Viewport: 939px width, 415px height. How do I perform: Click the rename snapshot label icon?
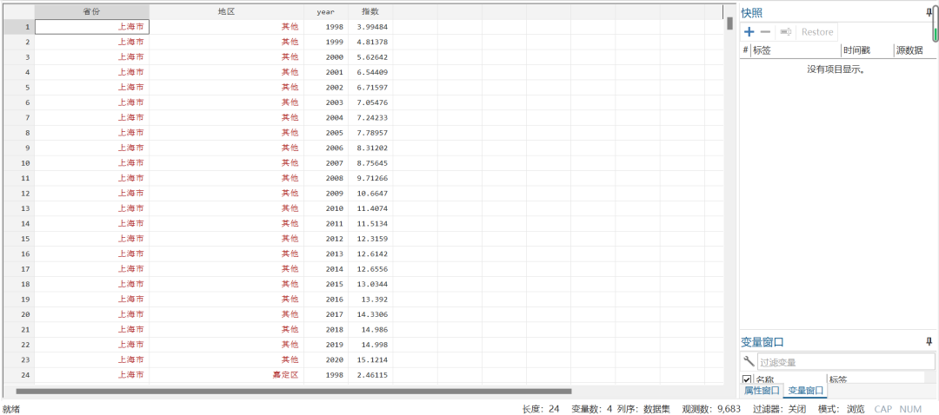pyautogui.click(x=786, y=32)
